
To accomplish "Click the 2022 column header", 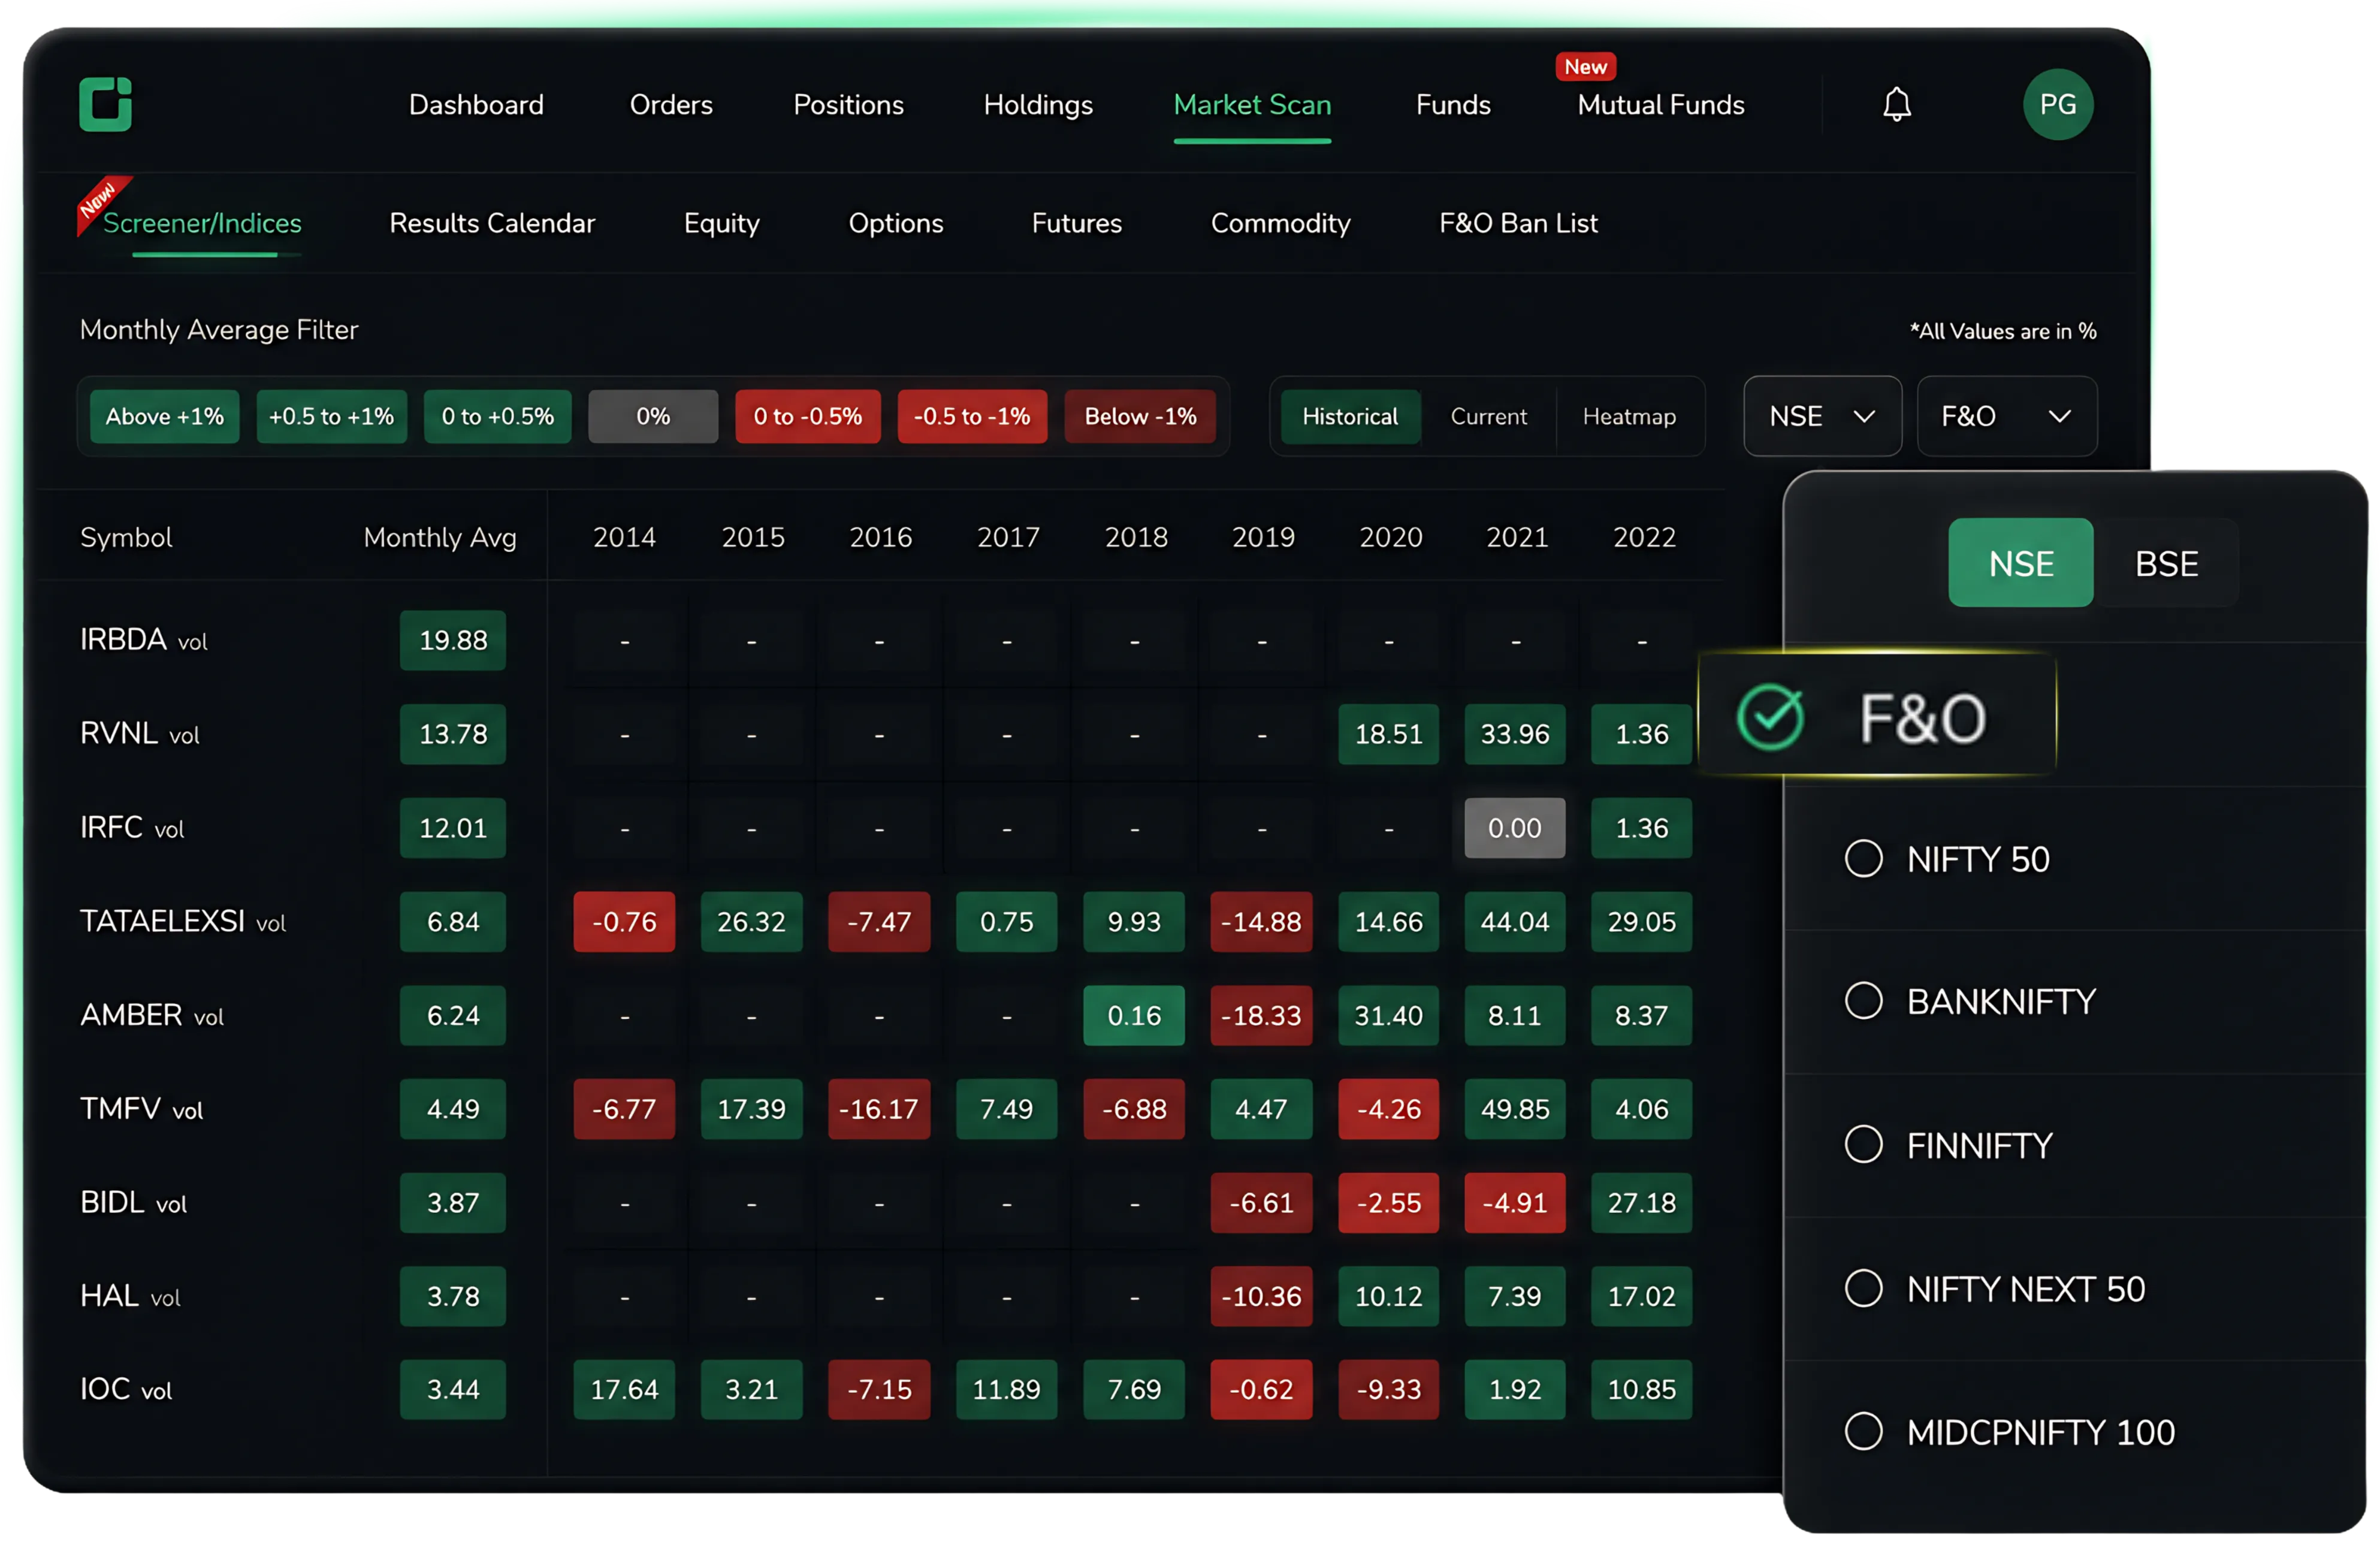I will tap(1644, 537).
